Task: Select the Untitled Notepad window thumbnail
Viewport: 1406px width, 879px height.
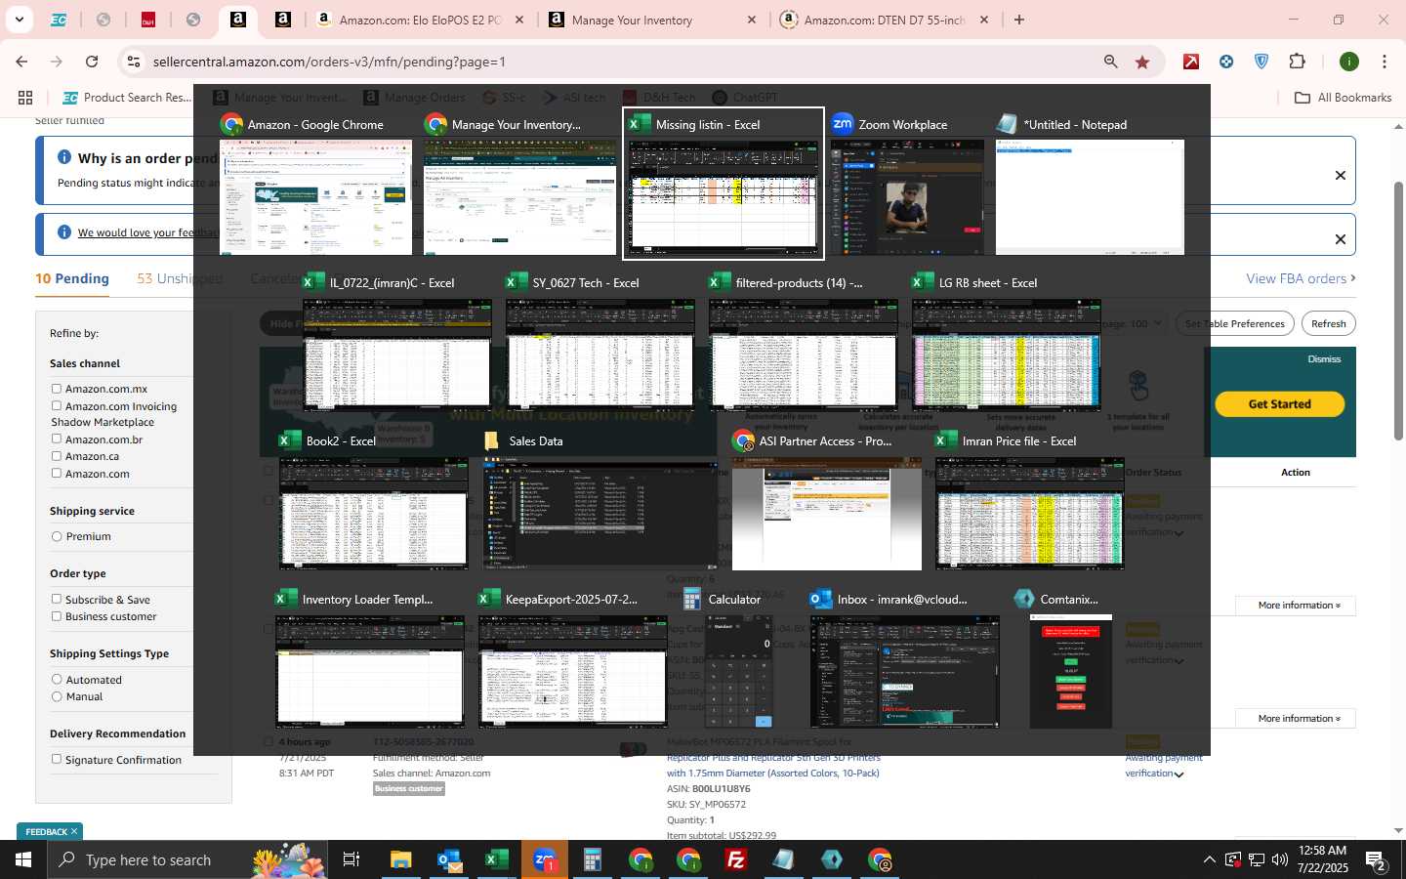Action: pyautogui.click(x=1090, y=184)
